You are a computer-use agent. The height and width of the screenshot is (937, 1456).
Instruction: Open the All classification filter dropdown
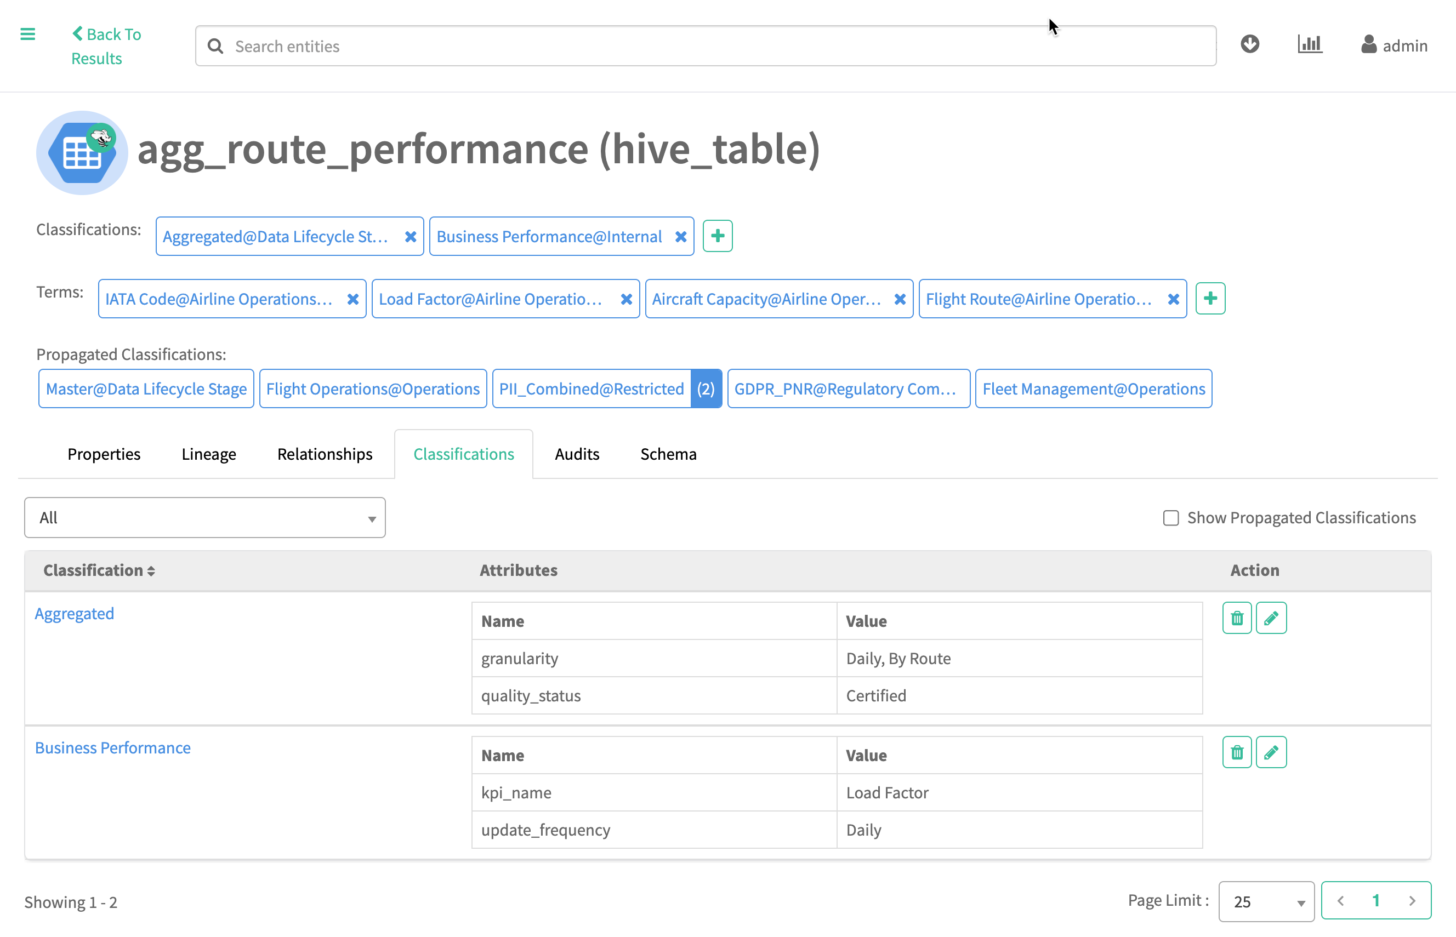pyautogui.click(x=204, y=518)
